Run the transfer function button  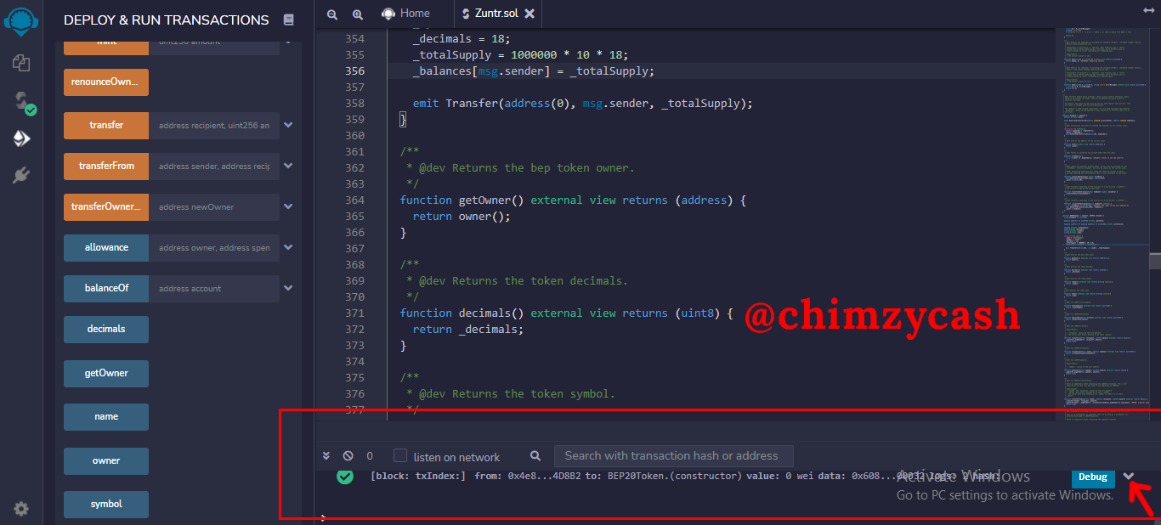106,125
